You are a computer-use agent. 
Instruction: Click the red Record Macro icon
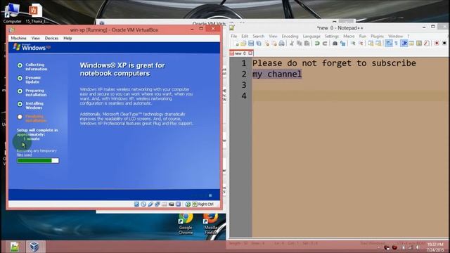(437, 44)
